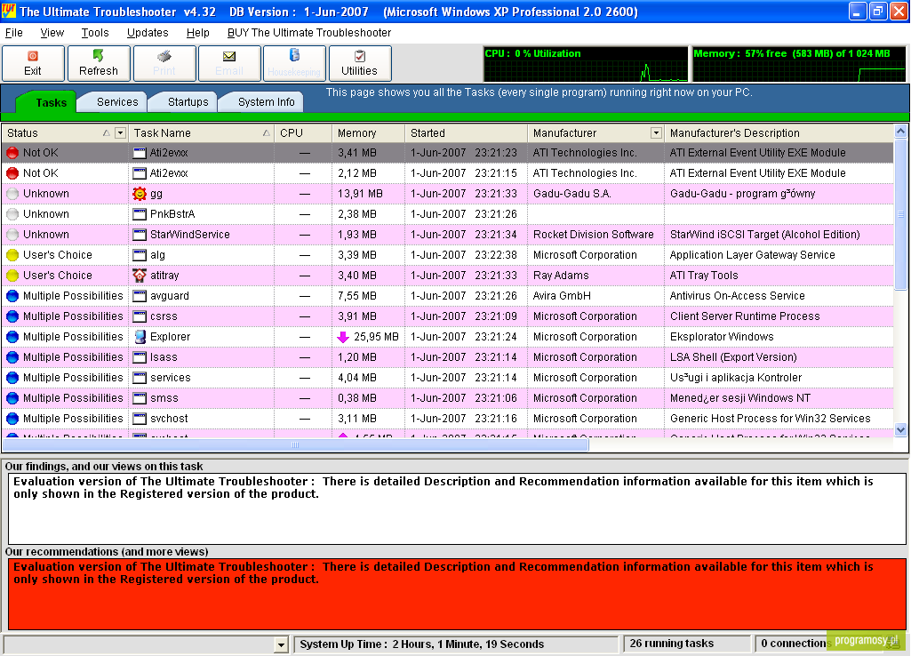Sort by the CPU column header

303,133
